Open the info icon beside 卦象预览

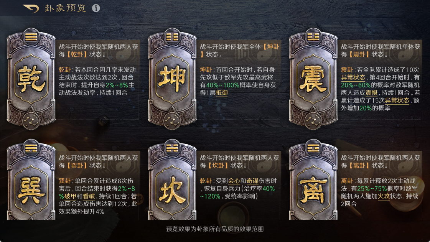point(96,8)
